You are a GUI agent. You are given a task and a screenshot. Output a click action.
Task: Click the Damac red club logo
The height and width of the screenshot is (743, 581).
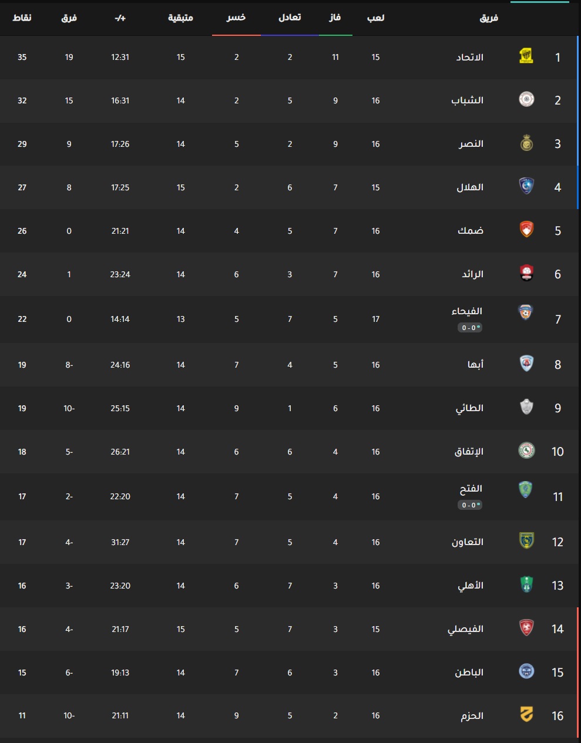point(526,230)
